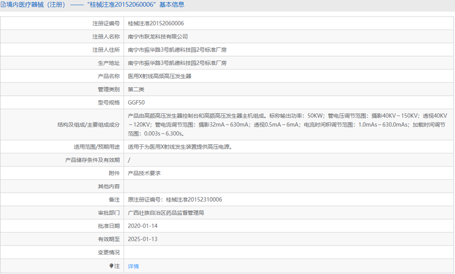This screenshot has width=455, height=274.
Task: Click the 审批部门 label
Action: tap(109, 213)
